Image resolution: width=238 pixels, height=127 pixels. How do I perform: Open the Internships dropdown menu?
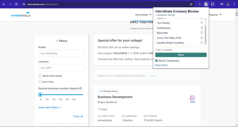tap(143, 15)
